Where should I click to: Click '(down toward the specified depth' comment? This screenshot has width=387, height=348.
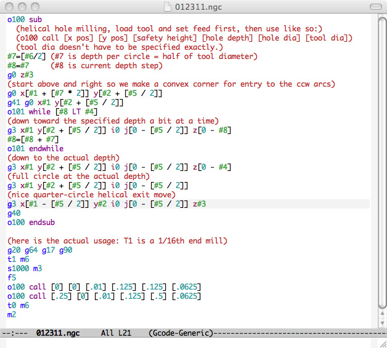point(113,121)
